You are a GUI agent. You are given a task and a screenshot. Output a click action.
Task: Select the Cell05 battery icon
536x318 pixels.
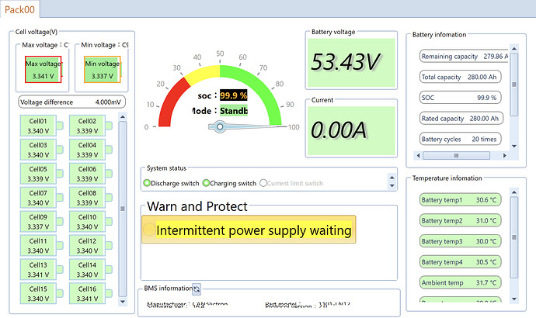(42, 174)
